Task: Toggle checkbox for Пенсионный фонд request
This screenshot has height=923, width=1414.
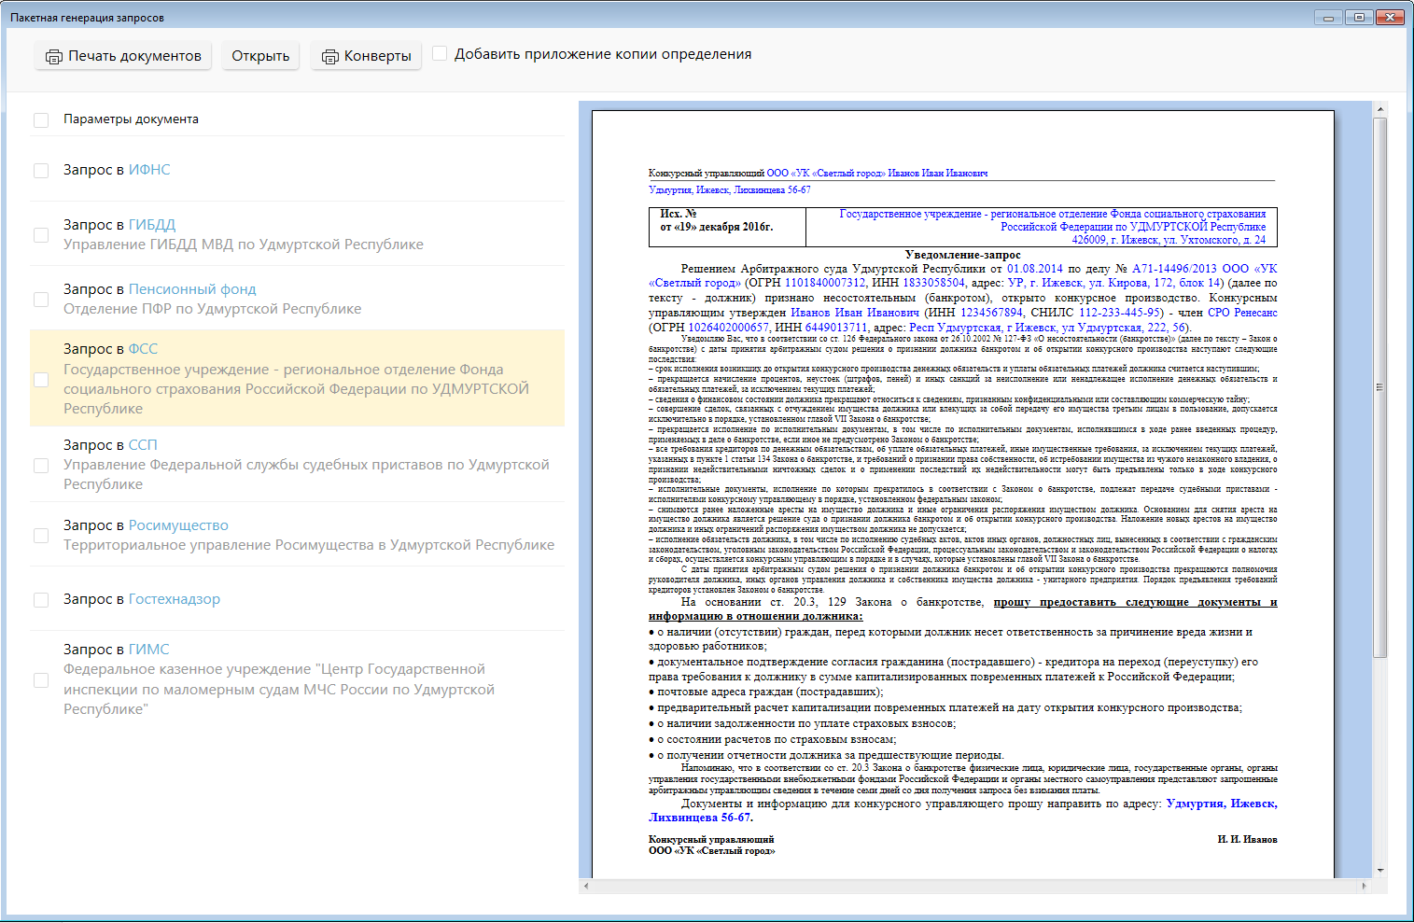Action: pos(41,300)
